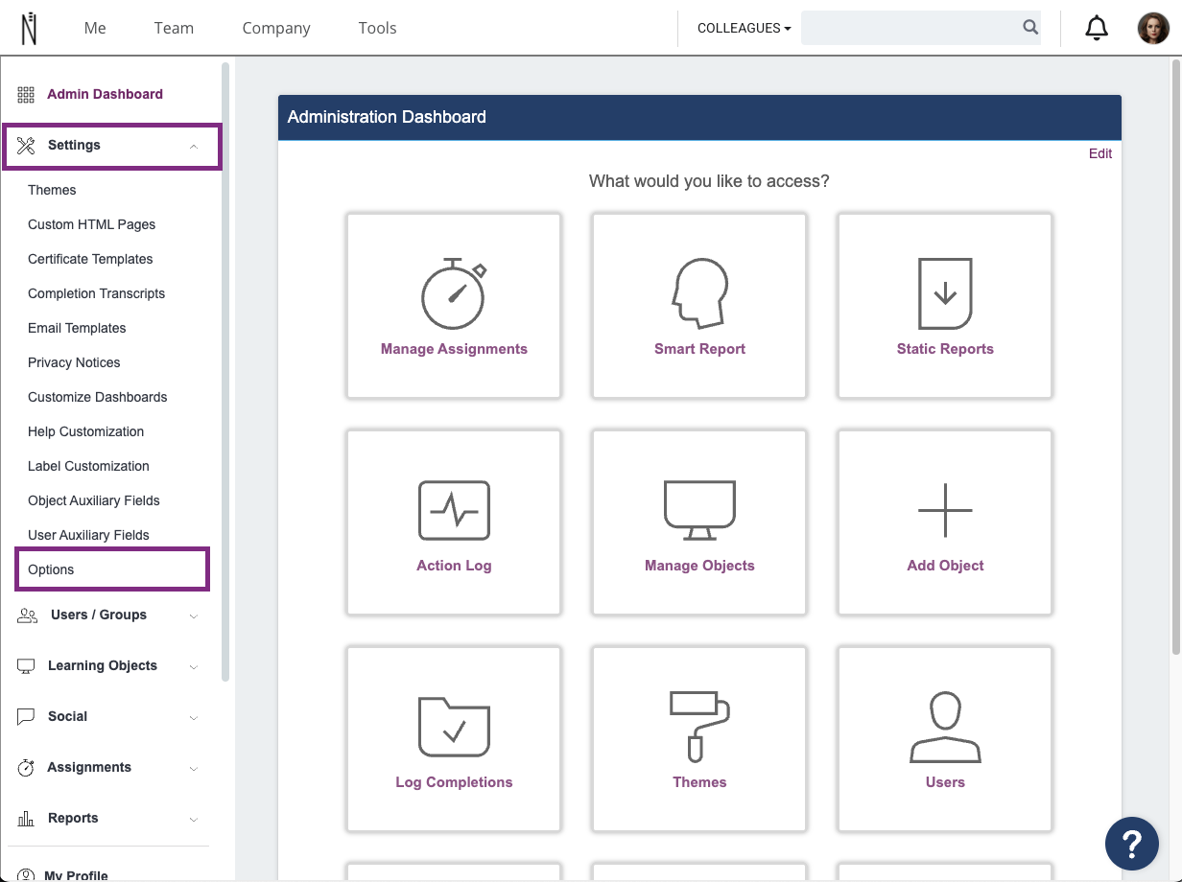Open Themes in the Settings submenu

52,190
